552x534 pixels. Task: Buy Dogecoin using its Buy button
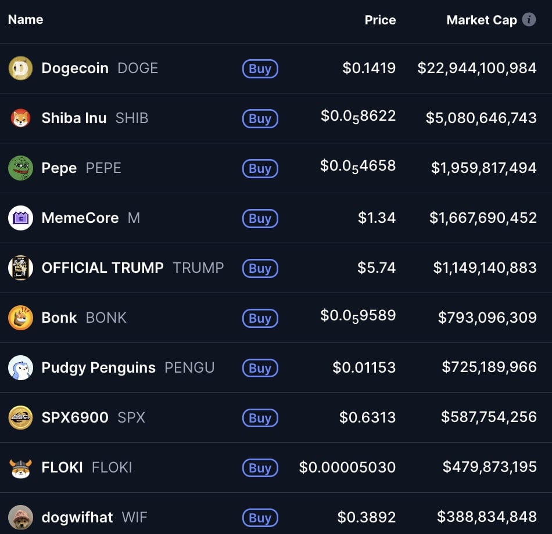(260, 69)
